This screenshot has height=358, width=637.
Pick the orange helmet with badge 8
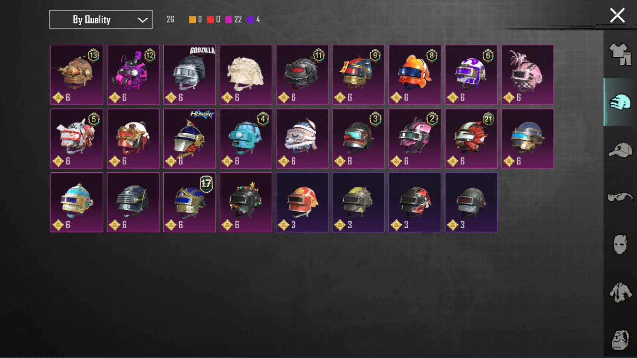(x=415, y=75)
